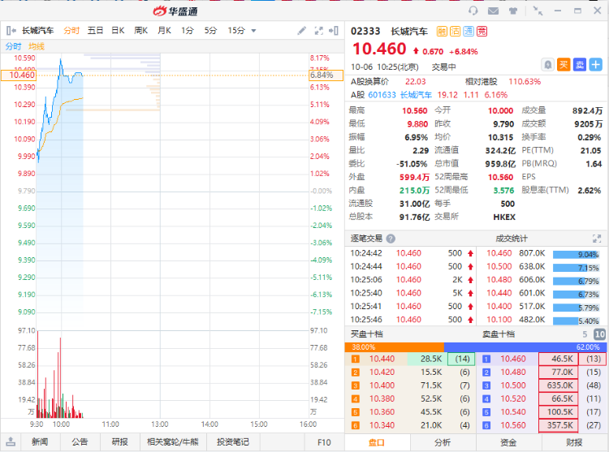Open the messages envelope icon

click(x=493, y=11)
